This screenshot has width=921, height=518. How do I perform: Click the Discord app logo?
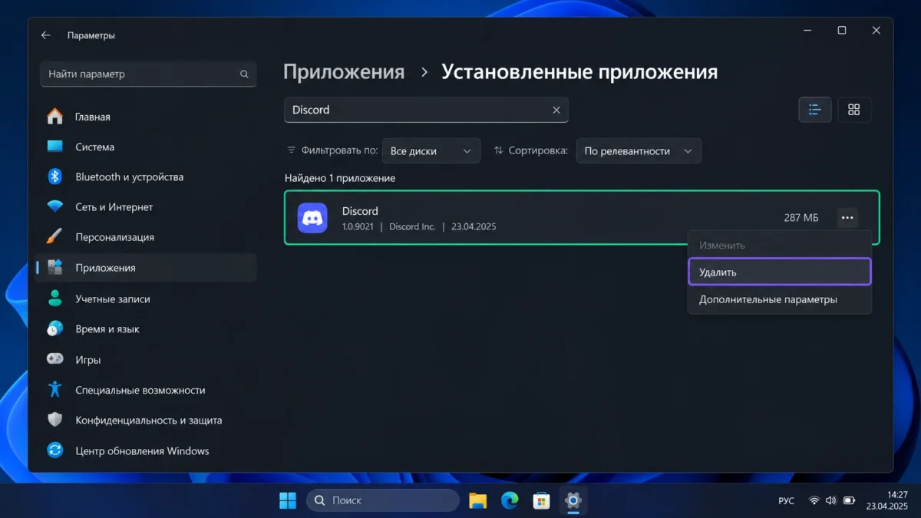pos(312,218)
